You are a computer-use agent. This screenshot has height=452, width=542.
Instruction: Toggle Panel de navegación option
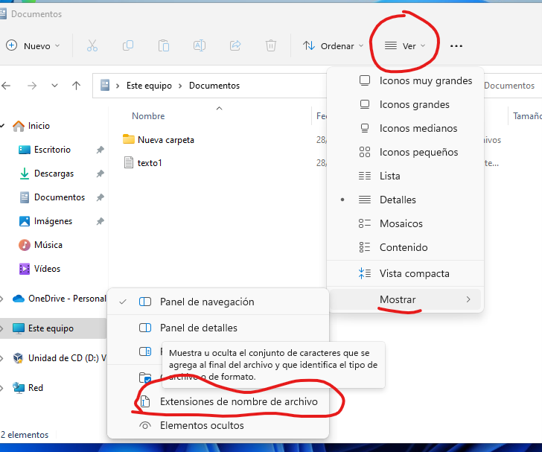pyautogui.click(x=206, y=302)
